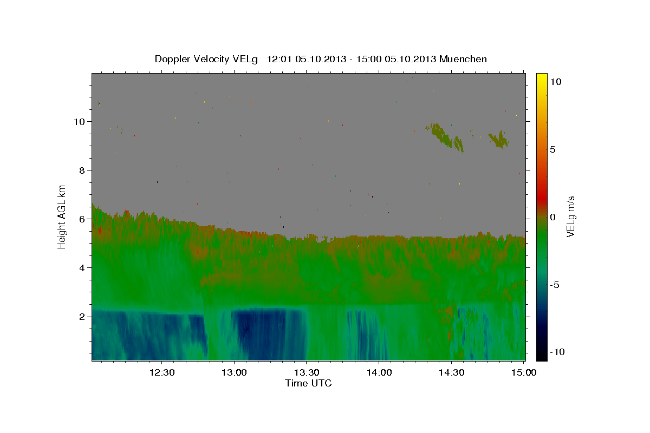Click the height axis label '4'
This screenshot has height=433, width=650.
click(82, 267)
